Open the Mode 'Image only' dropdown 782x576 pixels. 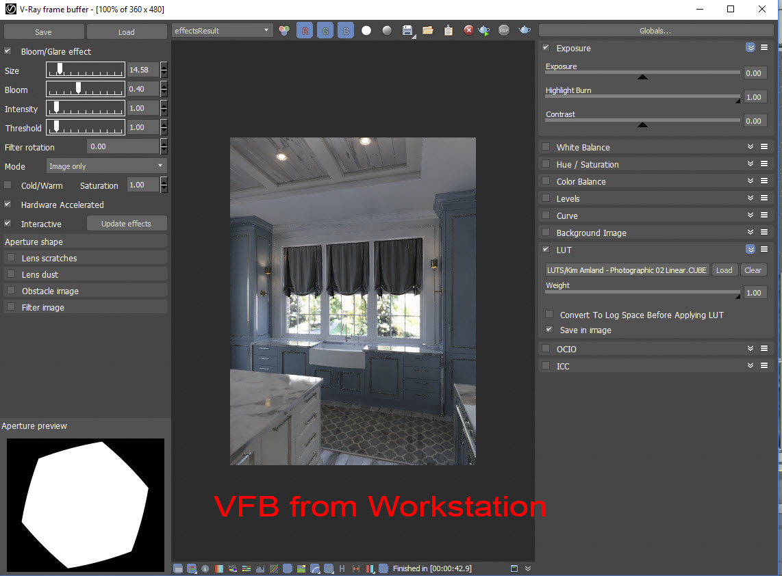point(106,166)
